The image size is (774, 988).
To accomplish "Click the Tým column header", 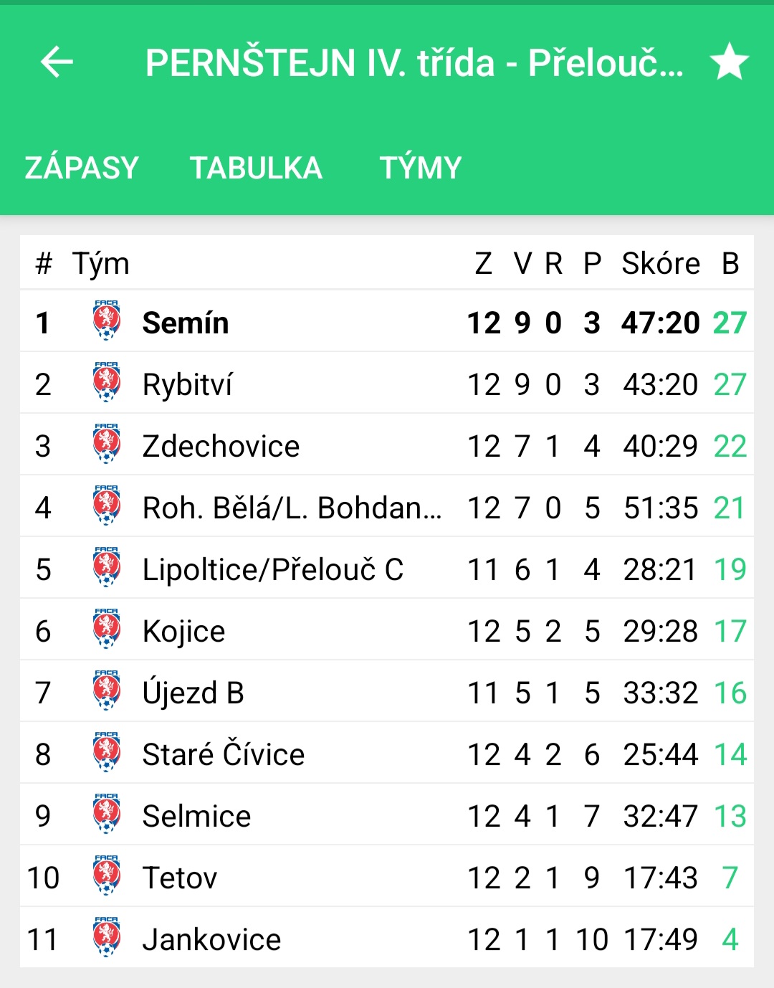I will [101, 265].
